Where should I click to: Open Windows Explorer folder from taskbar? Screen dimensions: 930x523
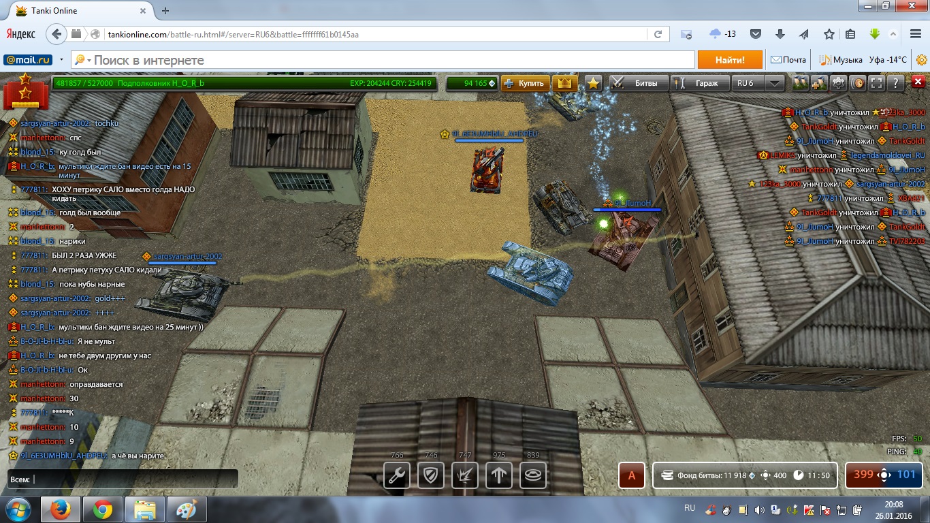click(x=145, y=509)
